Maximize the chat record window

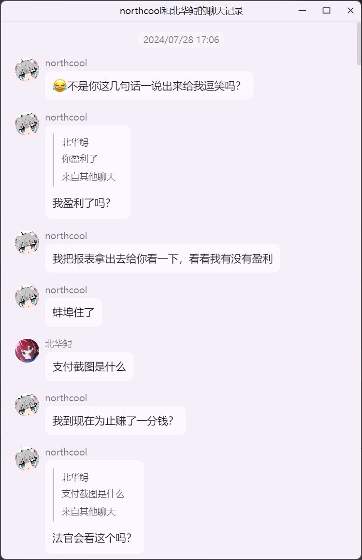[326, 11]
